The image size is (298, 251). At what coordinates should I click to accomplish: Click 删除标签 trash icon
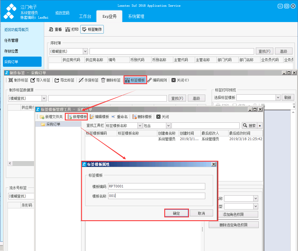103,80
